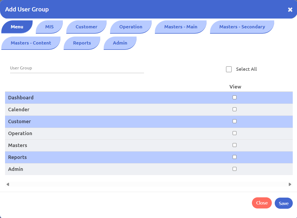Close the Add User Group dialog via X icon
The image size is (297, 218).
point(290,10)
